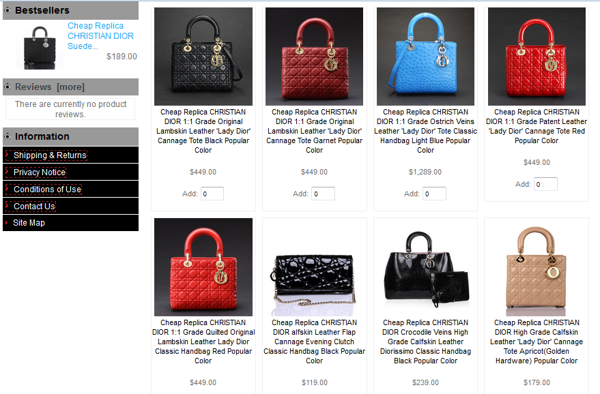The image size is (600, 394).
Task: Open the black Lambskin Lady Dior bag image
Action: point(203,57)
